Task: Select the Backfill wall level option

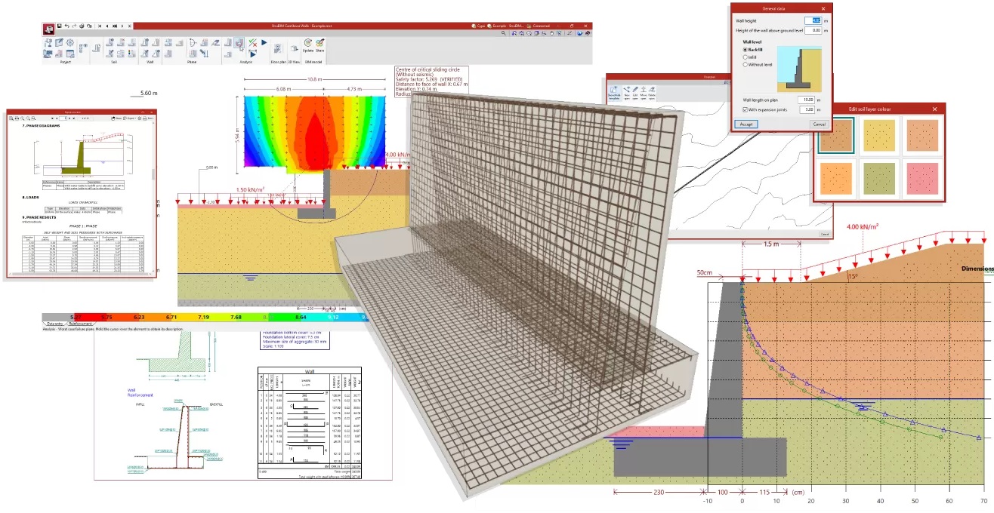Action: (745, 49)
